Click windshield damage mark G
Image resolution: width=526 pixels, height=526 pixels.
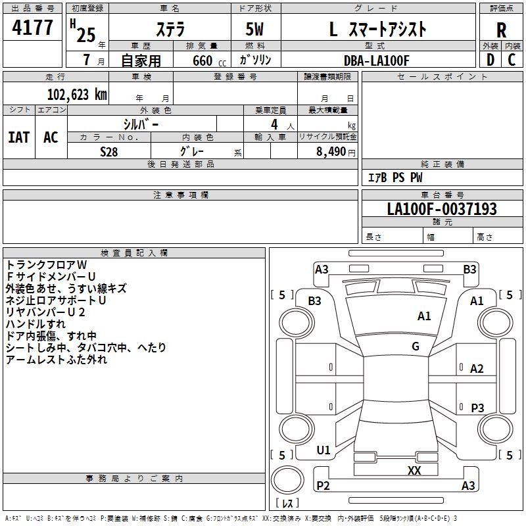point(416,347)
